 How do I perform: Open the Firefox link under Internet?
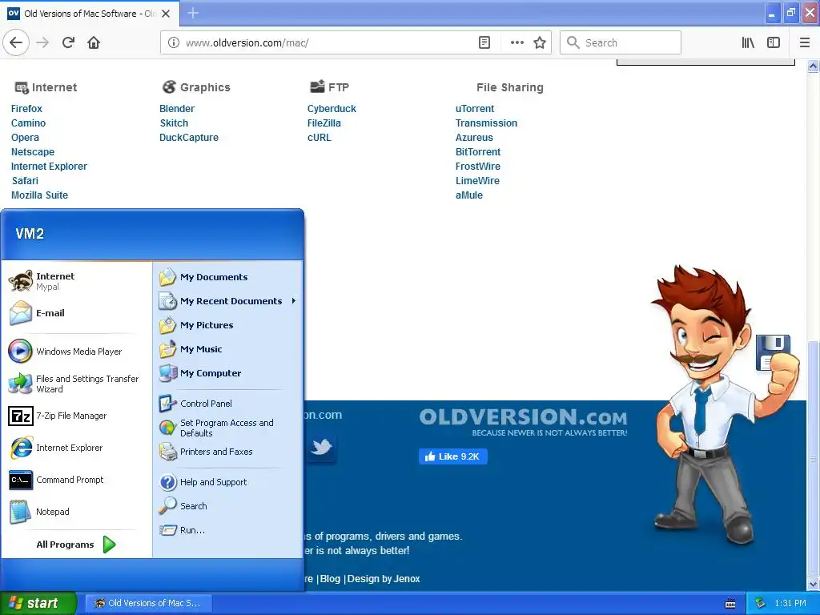pyautogui.click(x=26, y=108)
